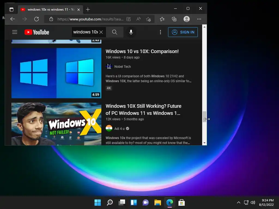Enable Read aloud from the address bar

pyautogui.click(x=138, y=19)
